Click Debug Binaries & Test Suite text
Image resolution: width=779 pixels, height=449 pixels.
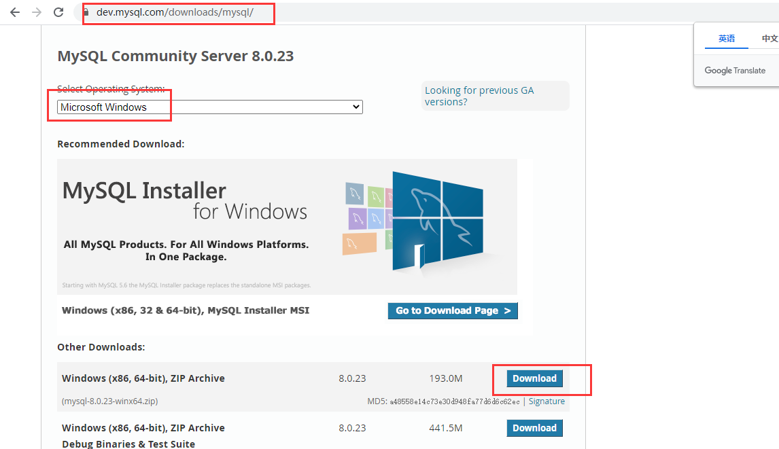[x=128, y=444]
